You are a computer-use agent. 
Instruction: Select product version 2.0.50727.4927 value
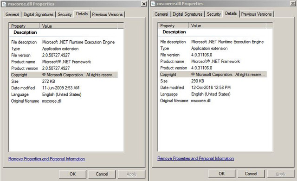tap(56, 68)
